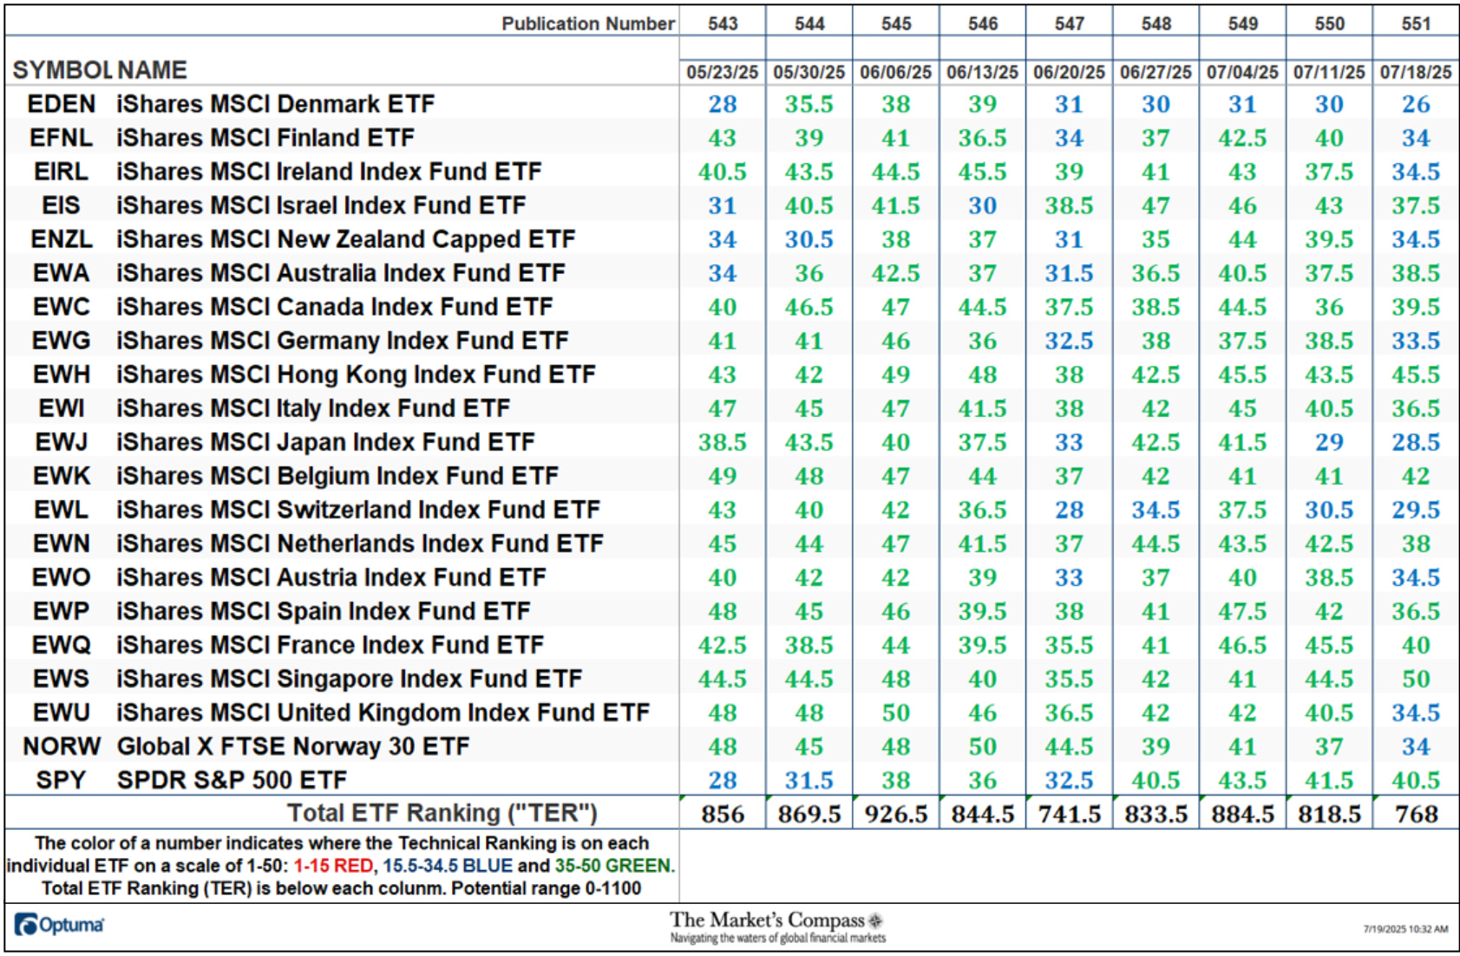Click iShares MSCI Switzerland Index Fund ETF
This screenshot has height=956, width=1460.
point(358,510)
